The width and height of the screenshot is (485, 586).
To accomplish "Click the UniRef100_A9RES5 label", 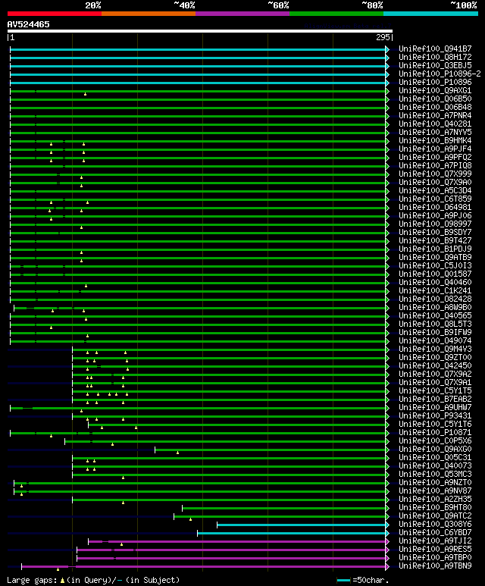I will pos(435,550).
